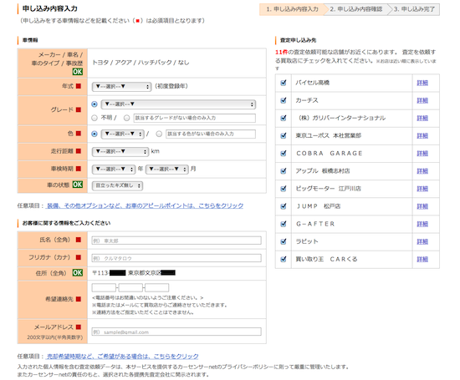Screen dimensions: 460x380
Task: Toggle the アップル 板橋志村店 checkbox
Action: point(283,171)
